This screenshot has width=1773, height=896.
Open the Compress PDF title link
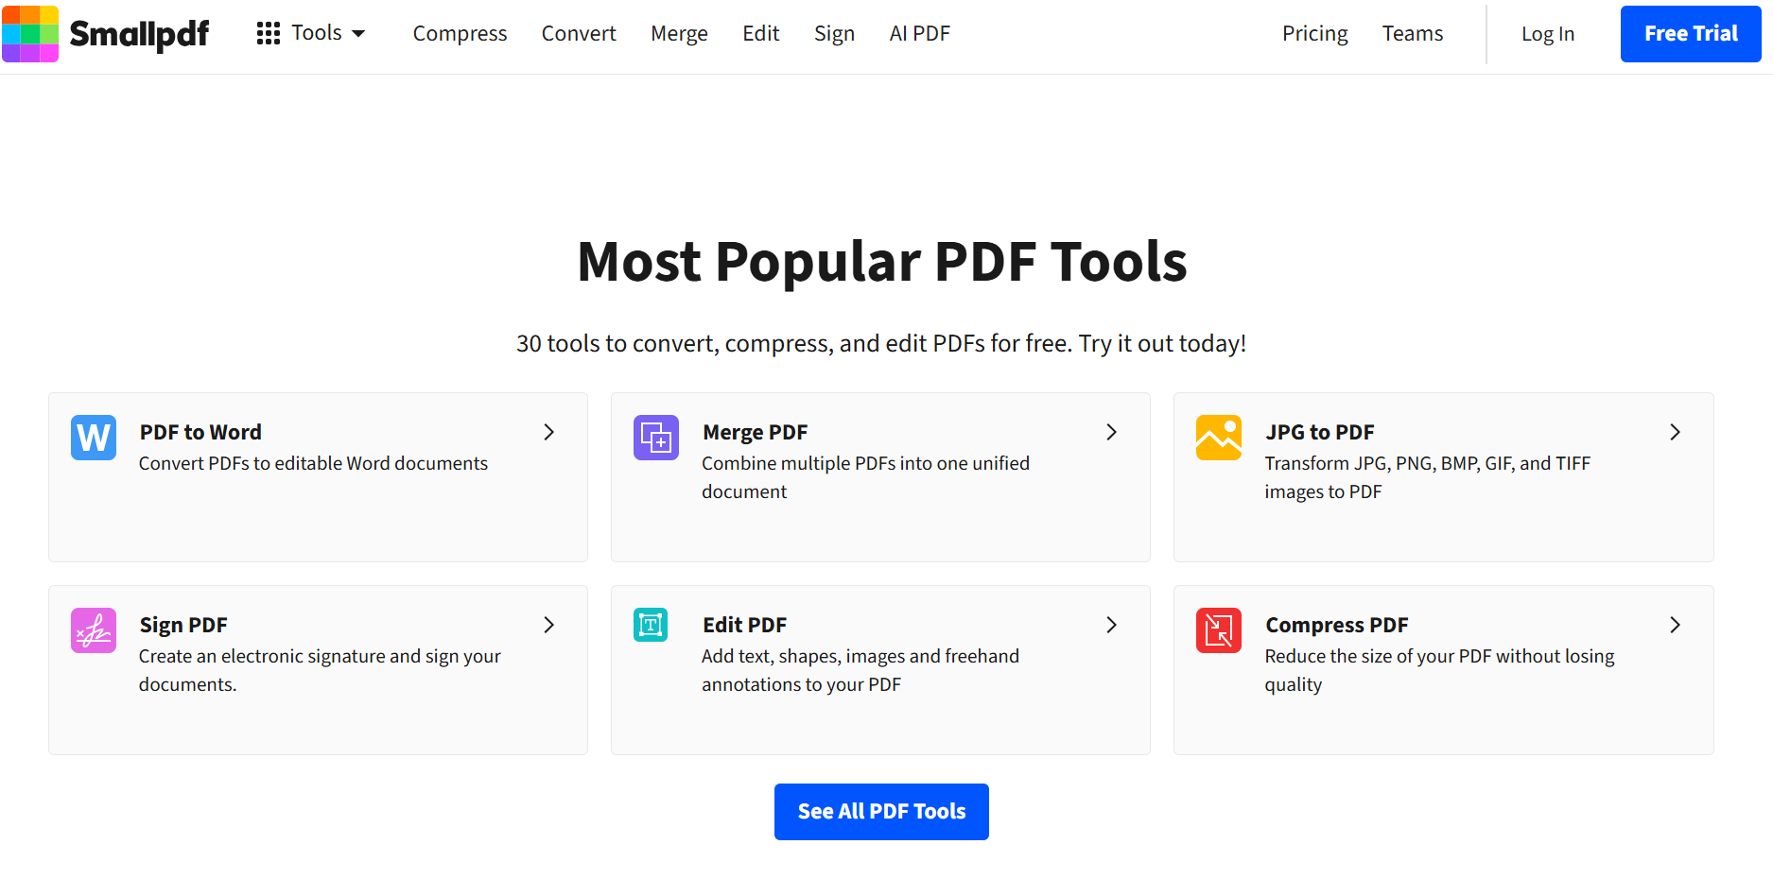1337,625
